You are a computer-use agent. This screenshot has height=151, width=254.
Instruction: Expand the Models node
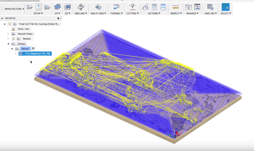coord(8,39)
